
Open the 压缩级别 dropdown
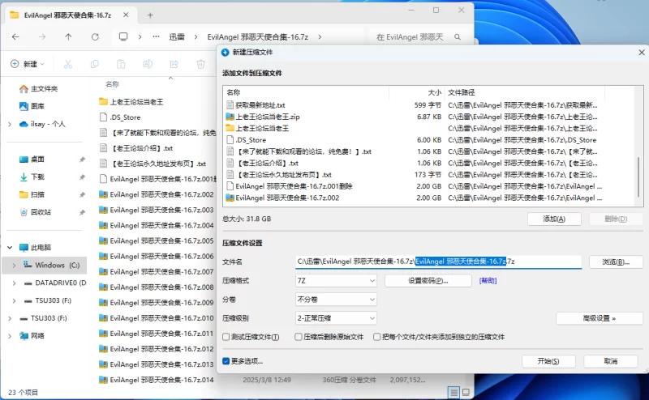pyautogui.click(x=336, y=318)
